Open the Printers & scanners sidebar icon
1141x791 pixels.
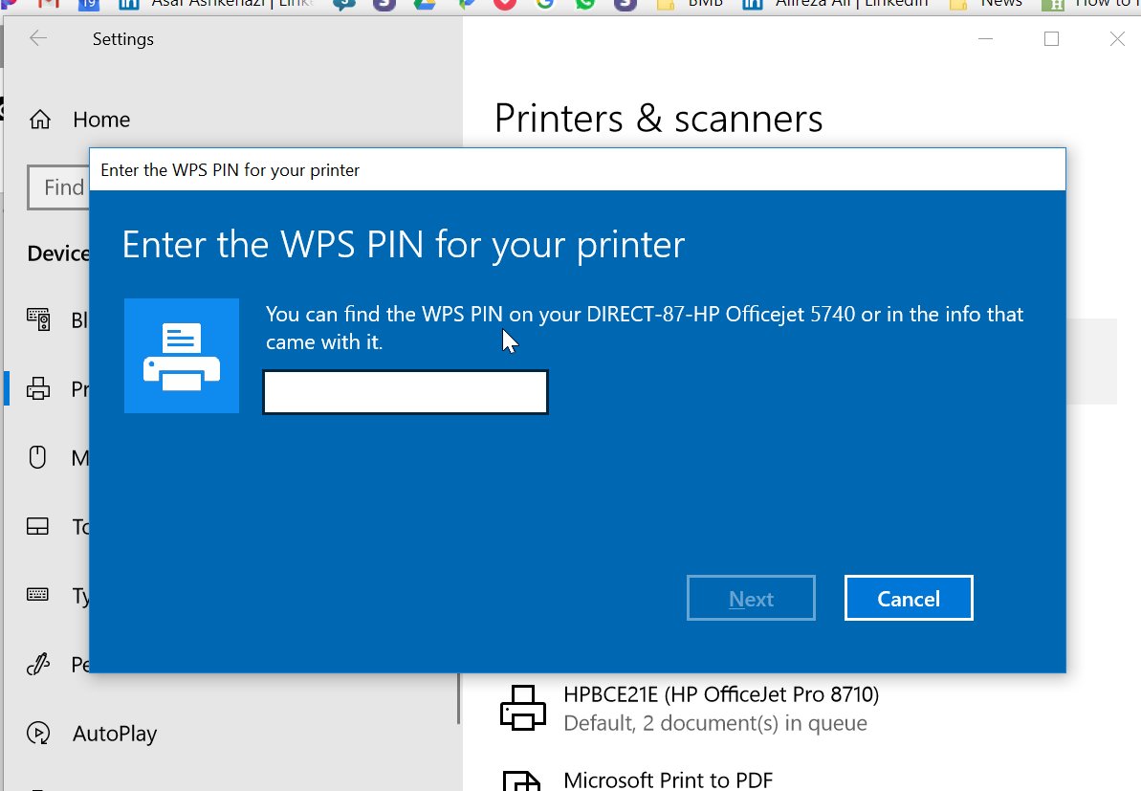38,389
